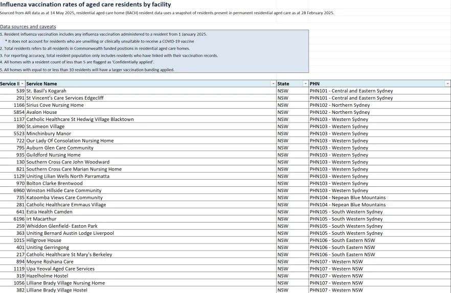The image size is (451, 293).
Task: Click the 'Minchinbury Manor' cell
Action: point(151,133)
